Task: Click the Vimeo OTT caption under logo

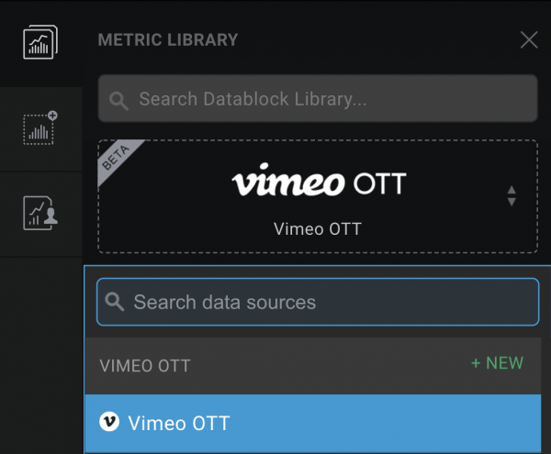Action: point(318,229)
